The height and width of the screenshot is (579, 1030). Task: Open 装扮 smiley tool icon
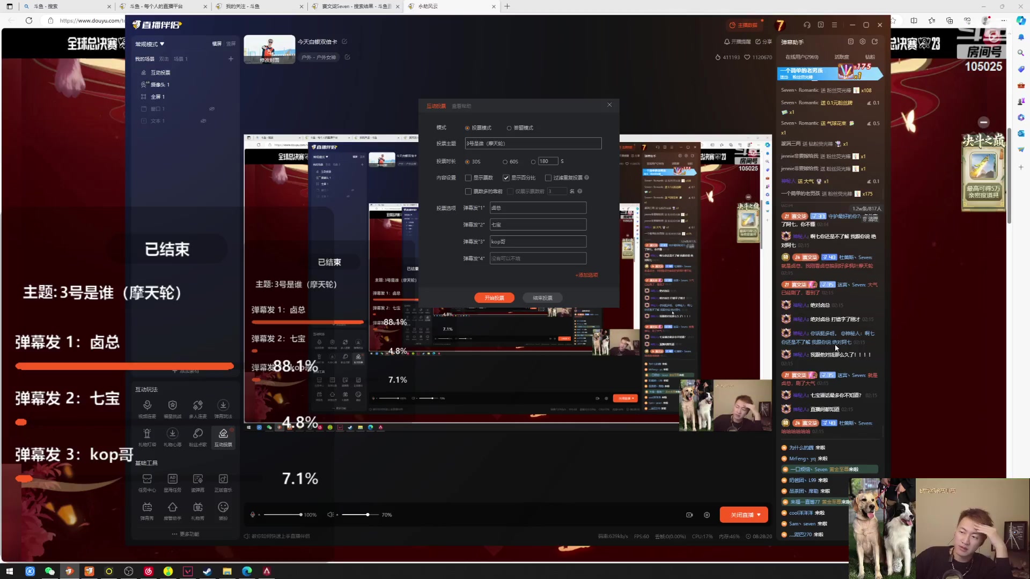(223, 511)
